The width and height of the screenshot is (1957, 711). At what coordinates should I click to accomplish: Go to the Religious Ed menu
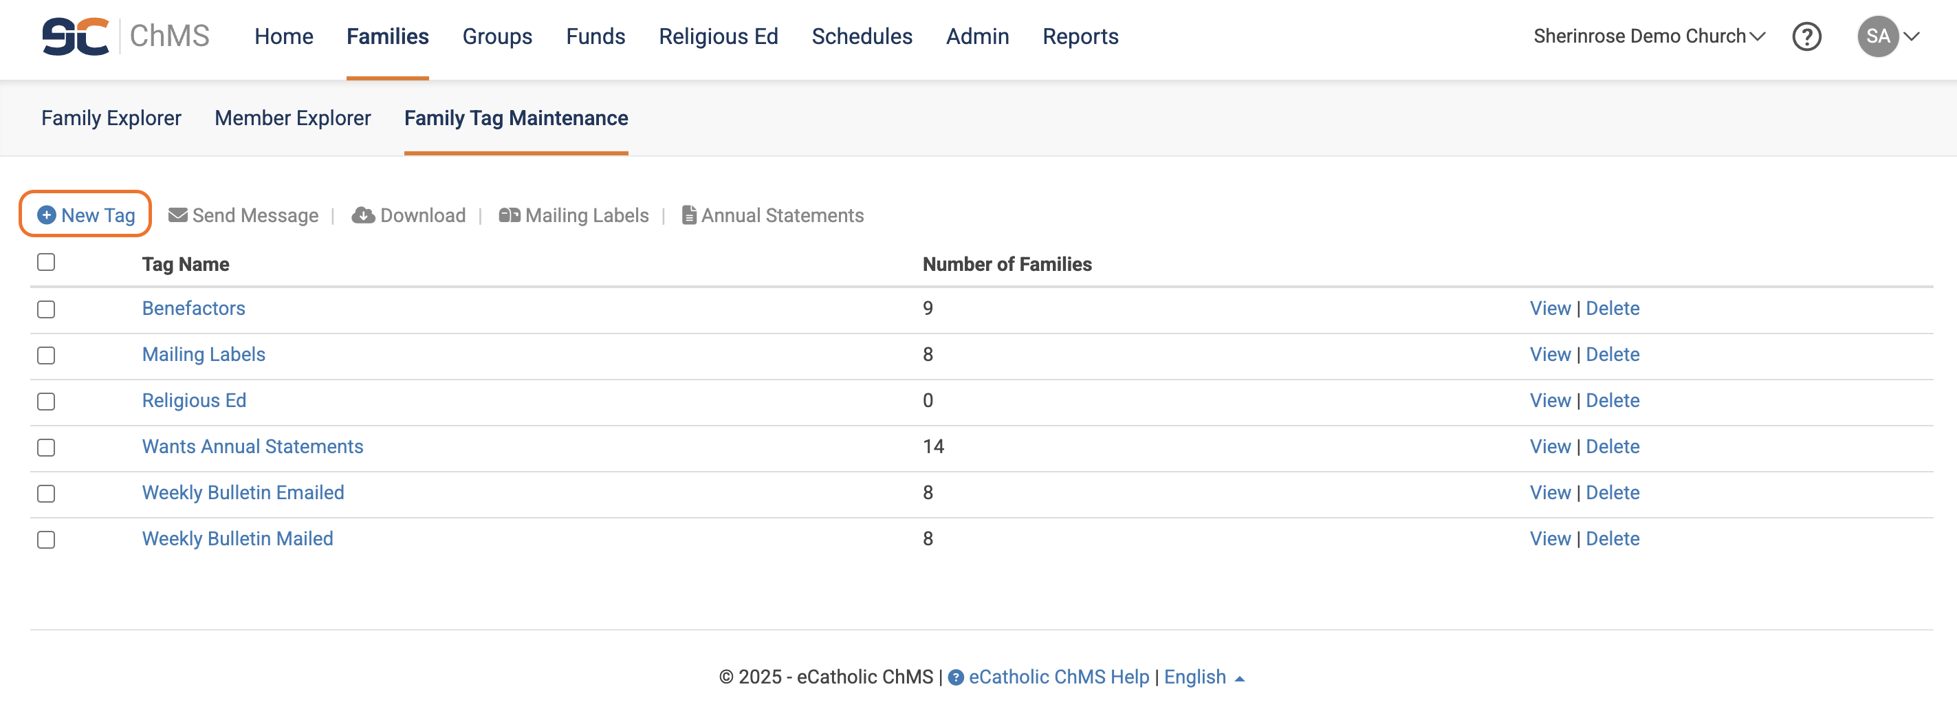(x=718, y=36)
